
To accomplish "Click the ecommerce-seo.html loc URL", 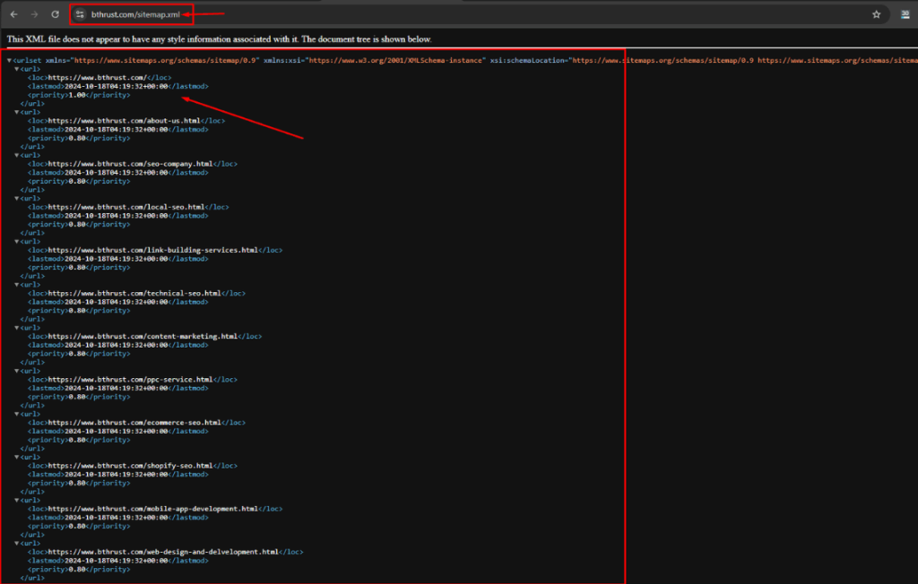I will (x=134, y=423).
